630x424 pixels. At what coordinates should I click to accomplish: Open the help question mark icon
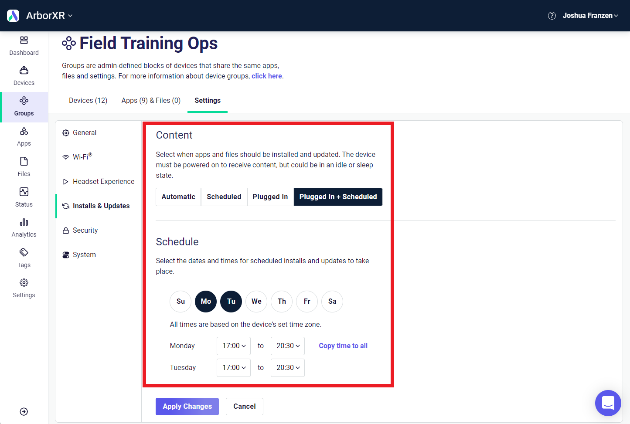[552, 16]
